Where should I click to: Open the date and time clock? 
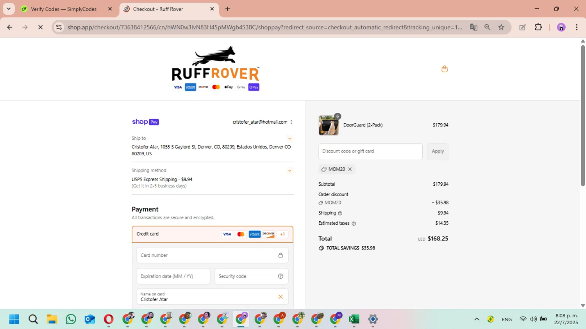[x=566, y=319]
